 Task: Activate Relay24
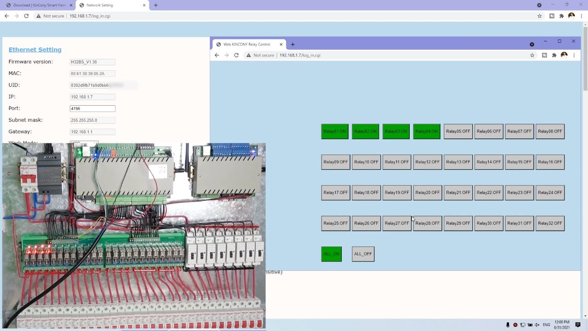(550, 193)
